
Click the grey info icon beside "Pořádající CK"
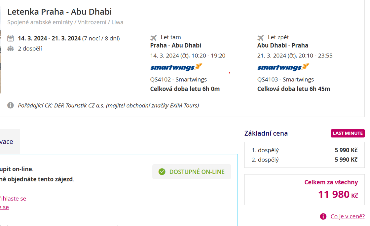10,106
